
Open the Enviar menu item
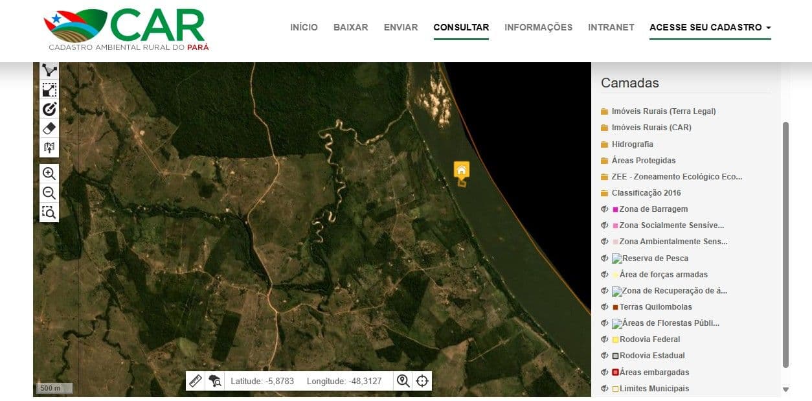tap(401, 27)
